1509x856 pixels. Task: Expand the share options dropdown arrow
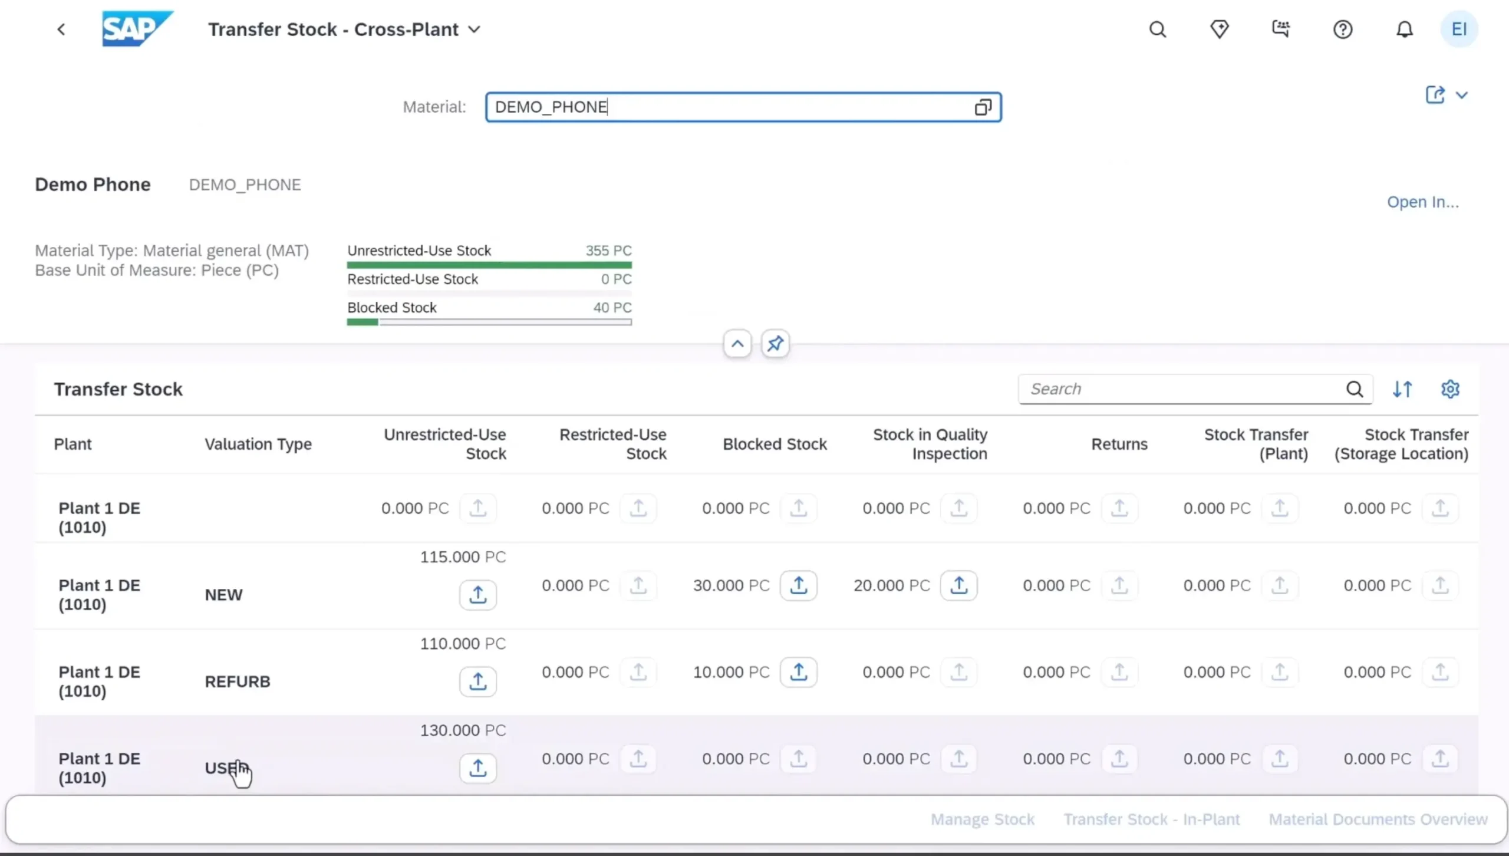pyautogui.click(x=1462, y=95)
